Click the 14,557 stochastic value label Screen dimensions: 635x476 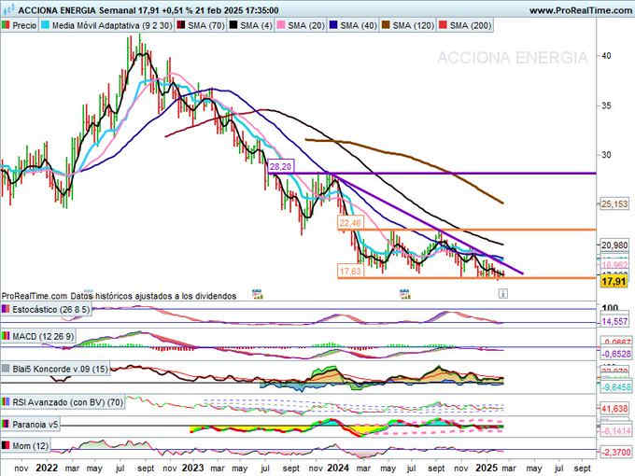[x=614, y=321]
